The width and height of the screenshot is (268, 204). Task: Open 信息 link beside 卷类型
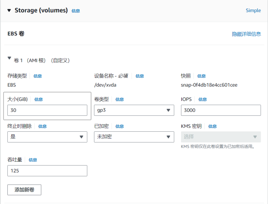click(120, 99)
